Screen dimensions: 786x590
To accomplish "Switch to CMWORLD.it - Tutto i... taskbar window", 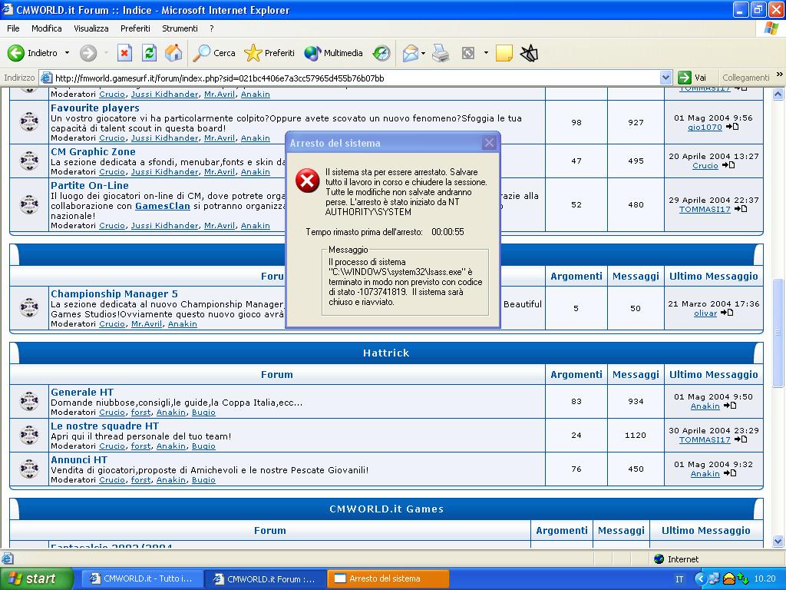I will pyautogui.click(x=142, y=579).
